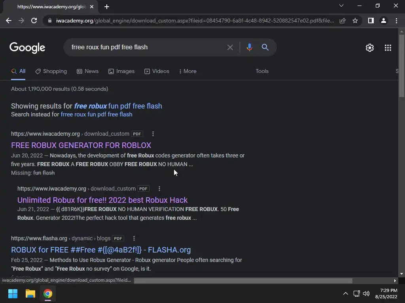This screenshot has width=405, height=303.
Task: Open the FLASHA.org ROBUX for FREE result
Action: (x=101, y=250)
